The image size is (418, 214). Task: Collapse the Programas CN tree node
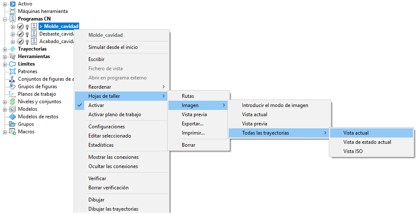pos(5,19)
